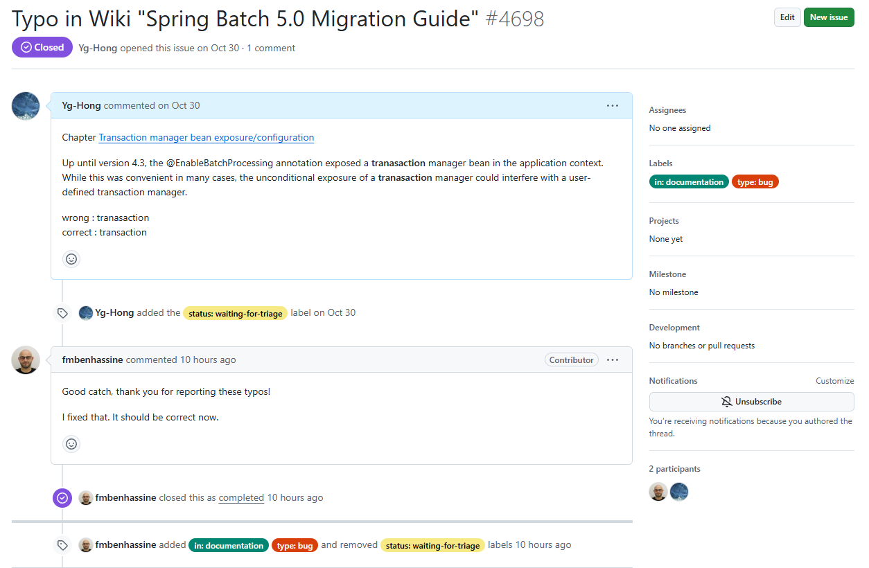This screenshot has height=568, width=869.
Task: Click 'type: bug' label in timeline event
Action: click(295, 546)
